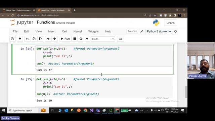The width and height of the screenshot is (215, 121).
Task: Restart and run all with the fast-forward icon
Action: click(87, 39)
